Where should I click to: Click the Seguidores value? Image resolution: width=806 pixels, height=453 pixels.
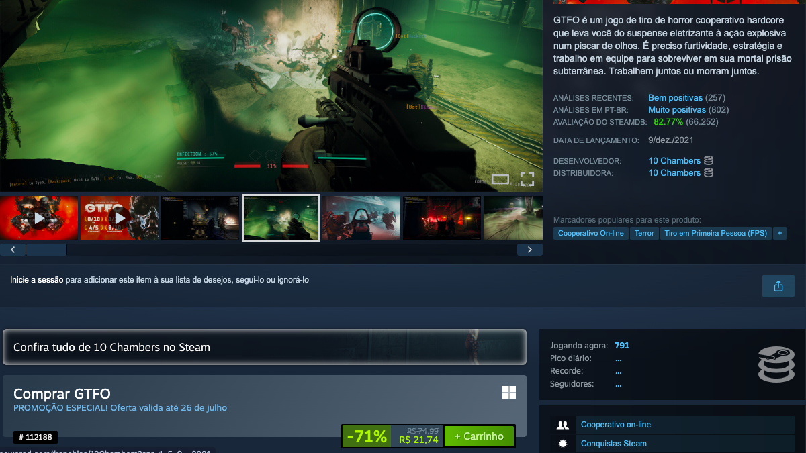(618, 384)
